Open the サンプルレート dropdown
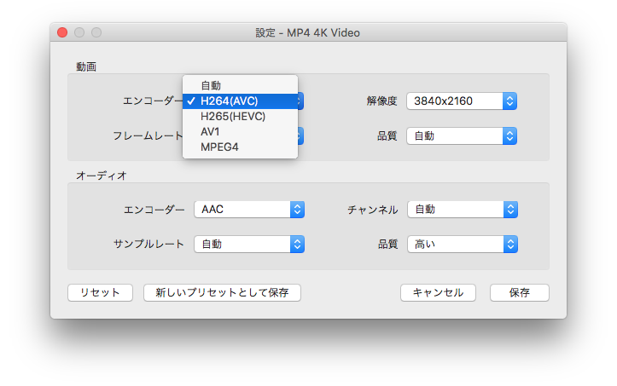Image resolution: width=617 pixels, height=386 pixels. [x=248, y=245]
